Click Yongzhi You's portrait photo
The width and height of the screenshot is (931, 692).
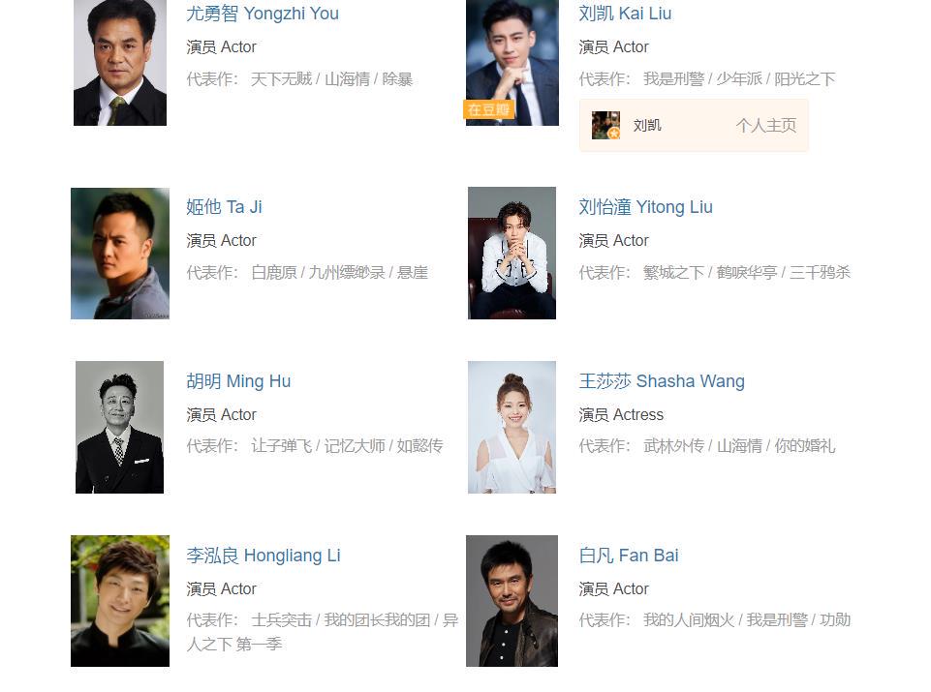120,63
